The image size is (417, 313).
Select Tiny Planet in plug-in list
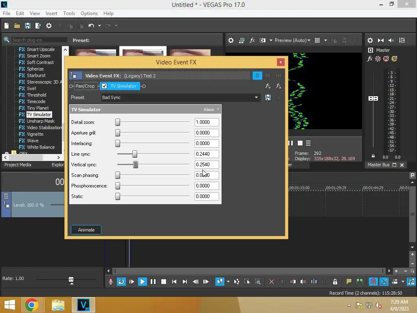click(x=38, y=108)
